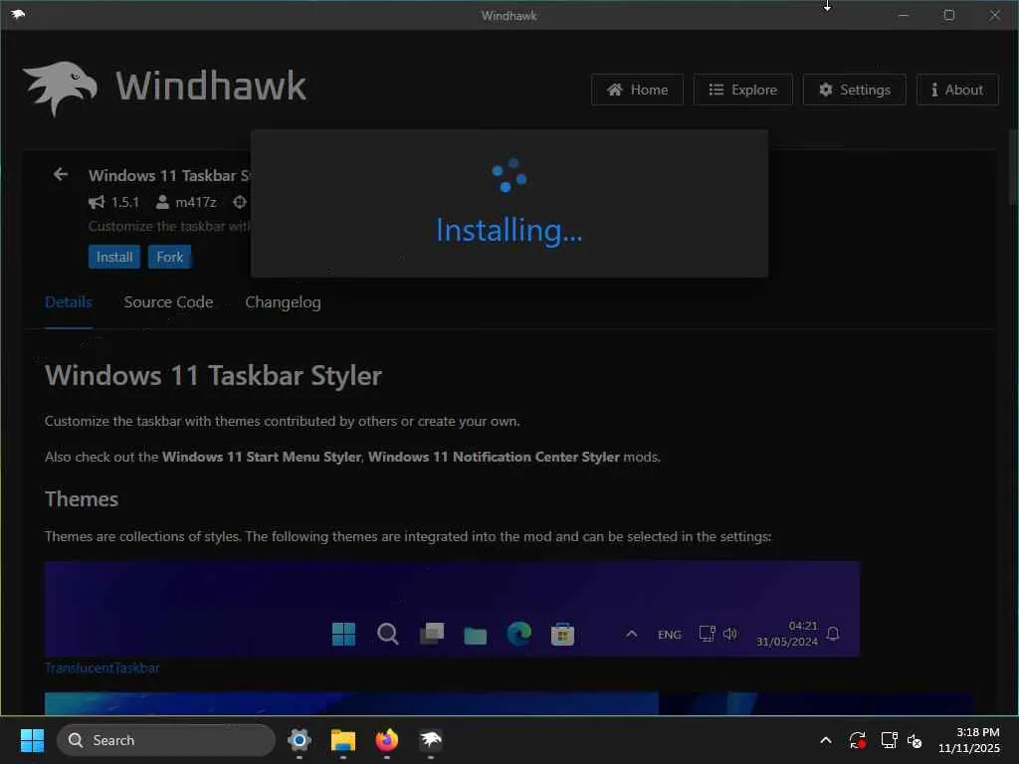
Task: Click the 'Windows 11 Taskbar Styler' main heading
Action: [213, 375]
